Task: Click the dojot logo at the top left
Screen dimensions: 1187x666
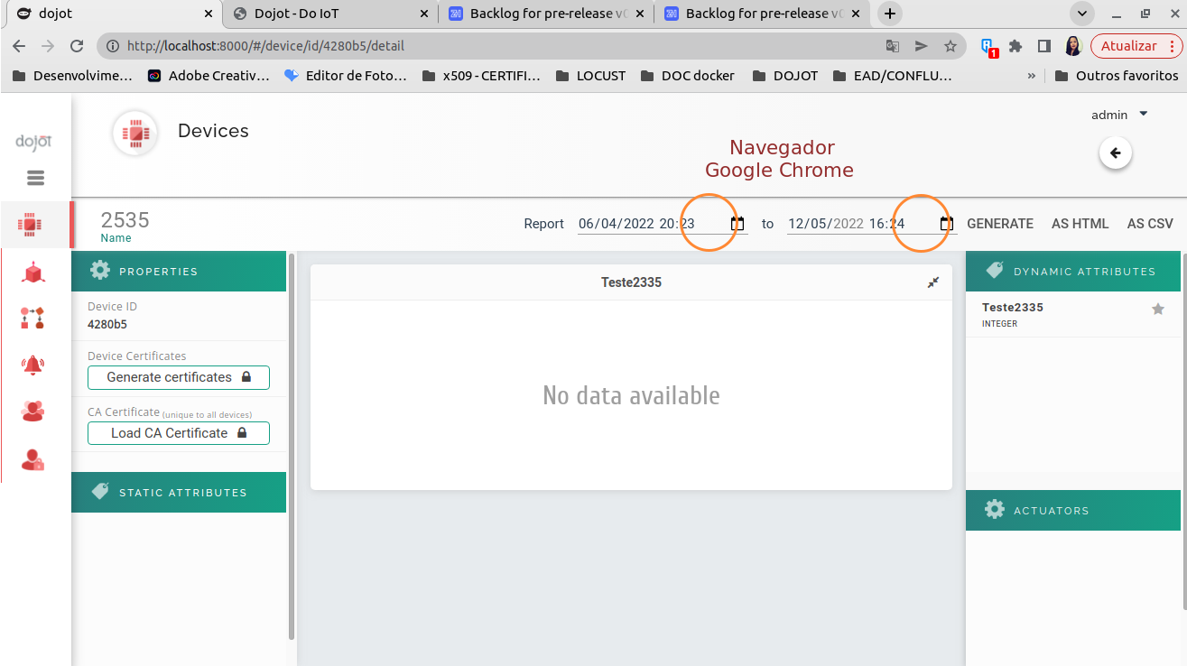Action: click(x=33, y=141)
